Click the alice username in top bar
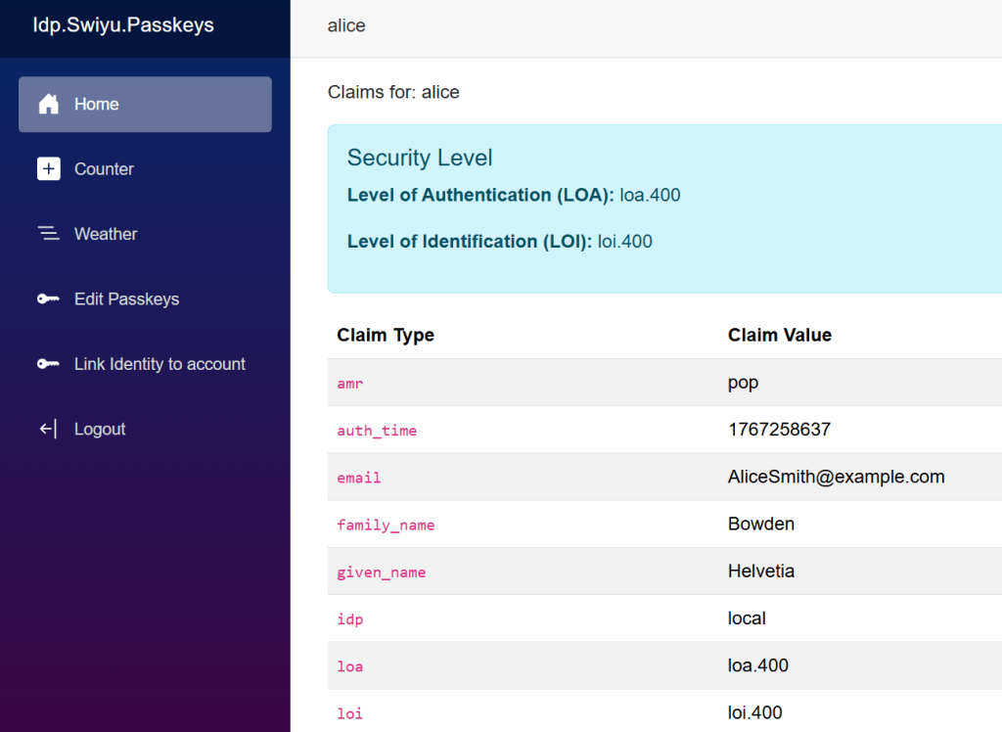The width and height of the screenshot is (1002, 732). (x=346, y=26)
